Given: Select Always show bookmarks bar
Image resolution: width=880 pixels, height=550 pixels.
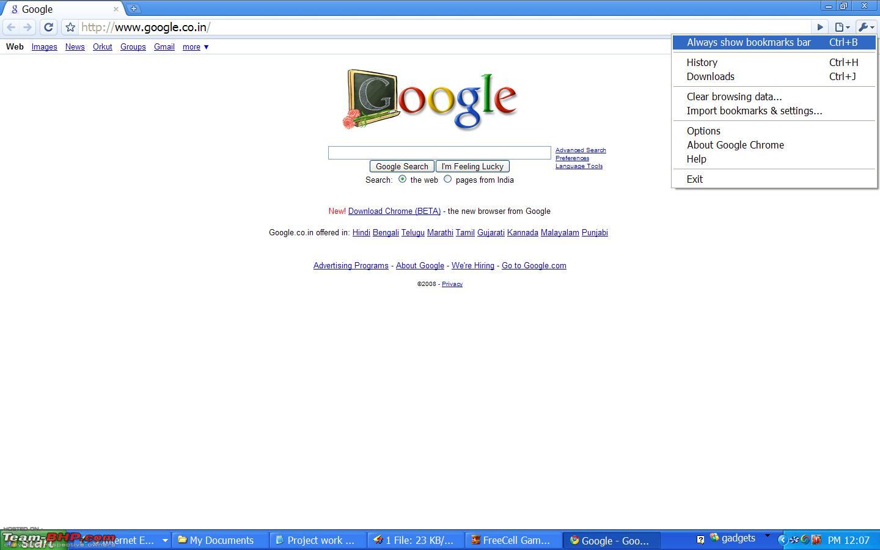Looking at the screenshot, I should pos(774,42).
